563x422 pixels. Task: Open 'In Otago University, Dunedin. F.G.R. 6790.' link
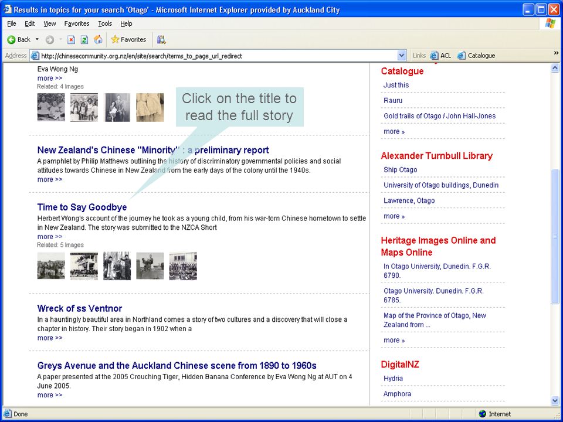437,271
